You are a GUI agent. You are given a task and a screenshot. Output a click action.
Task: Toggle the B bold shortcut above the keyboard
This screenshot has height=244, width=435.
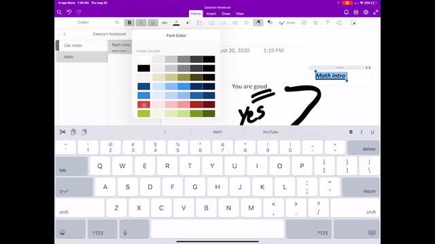coord(351,132)
